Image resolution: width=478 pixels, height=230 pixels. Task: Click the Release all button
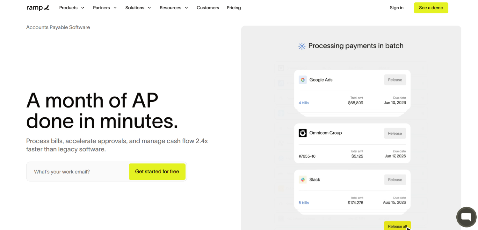click(x=397, y=226)
